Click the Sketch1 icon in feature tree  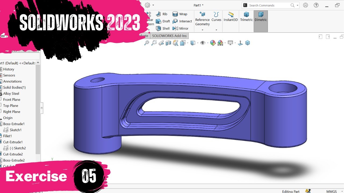[6, 130]
